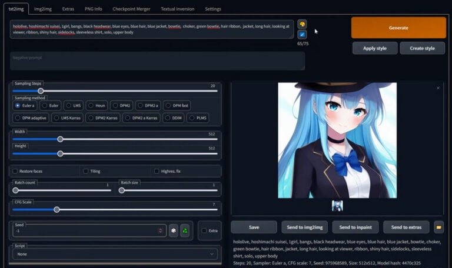Click the Height slider handle
The height and width of the screenshot is (268, 452).
click(60, 154)
